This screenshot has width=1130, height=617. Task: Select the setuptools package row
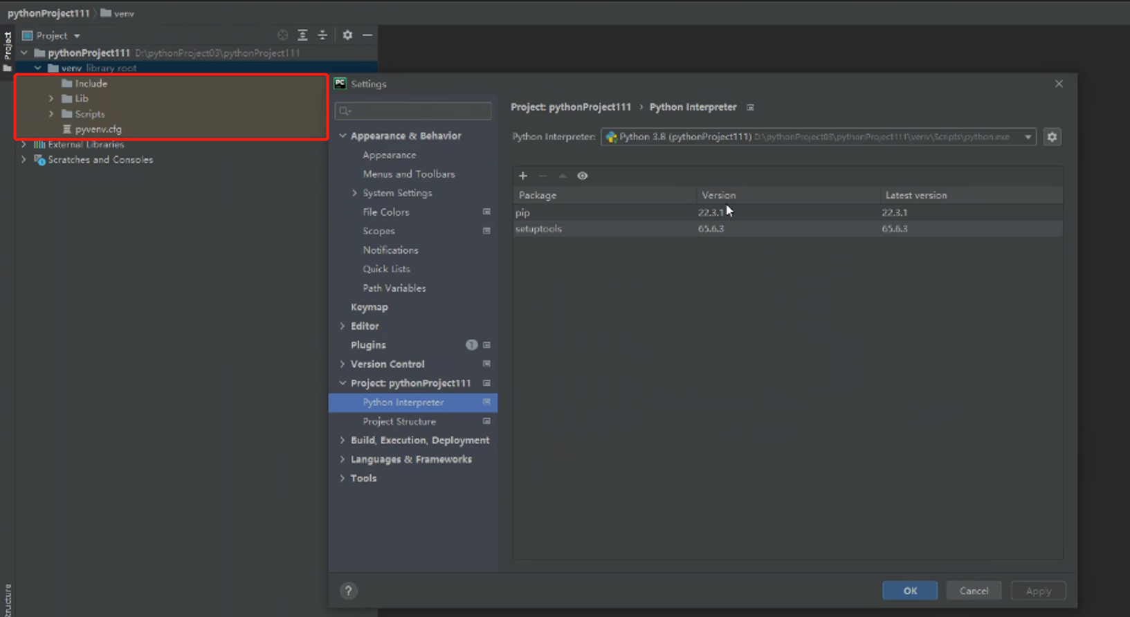(x=787, y=229)
